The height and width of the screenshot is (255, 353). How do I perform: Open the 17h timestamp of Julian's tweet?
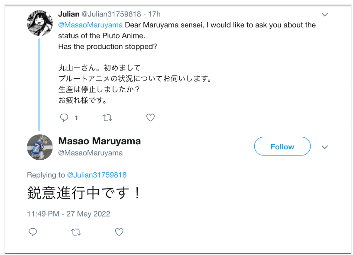(x=154, y=14)
